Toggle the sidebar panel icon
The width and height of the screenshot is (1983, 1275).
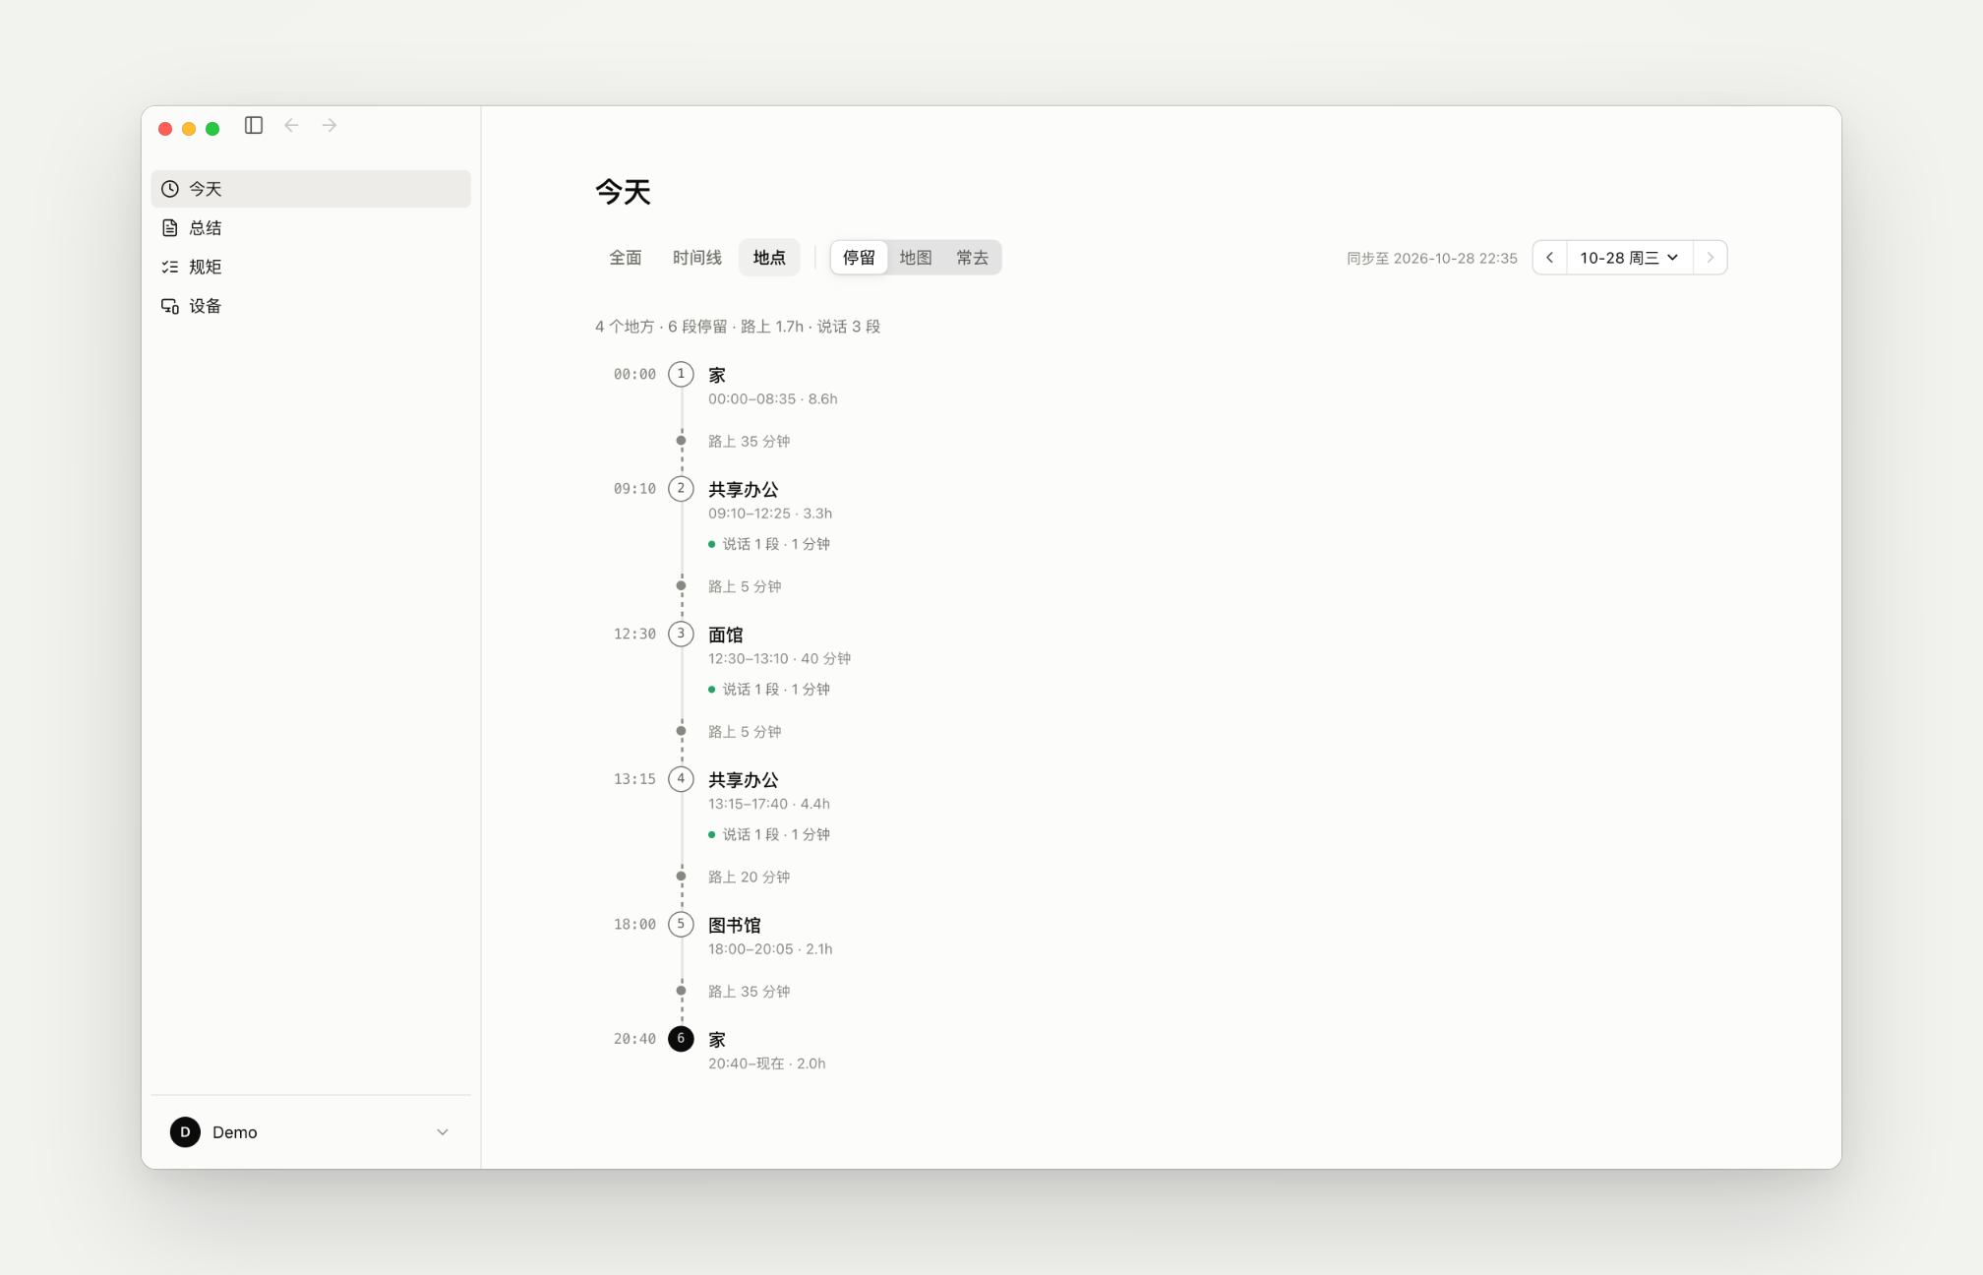coord(254,125)
